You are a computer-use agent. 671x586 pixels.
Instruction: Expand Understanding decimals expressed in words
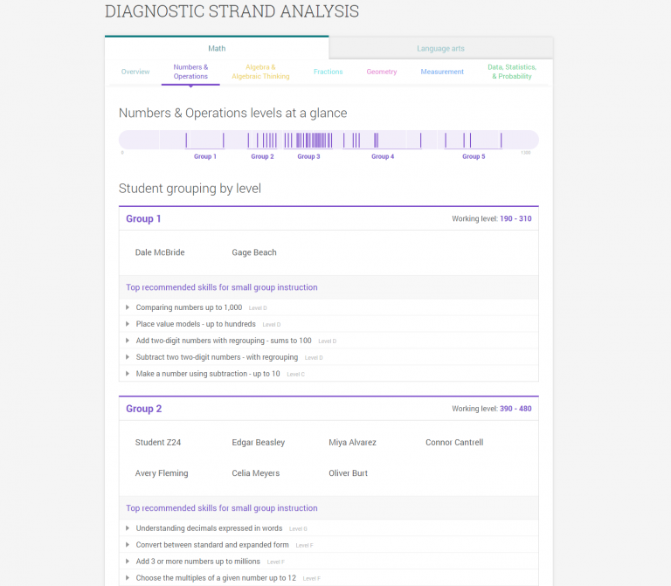point(209,528)
